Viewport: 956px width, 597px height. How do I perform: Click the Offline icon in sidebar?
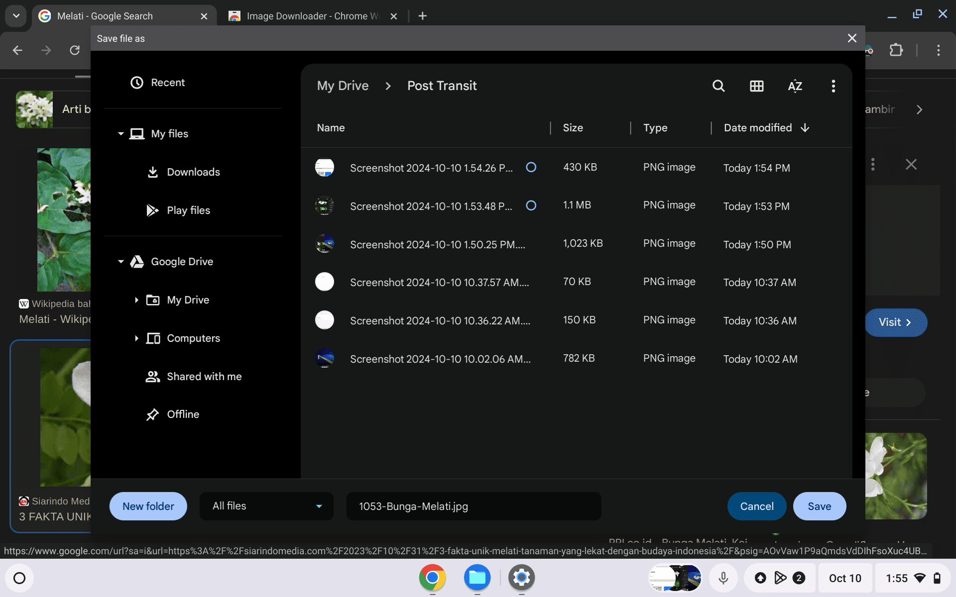click(x=152, y=414)
